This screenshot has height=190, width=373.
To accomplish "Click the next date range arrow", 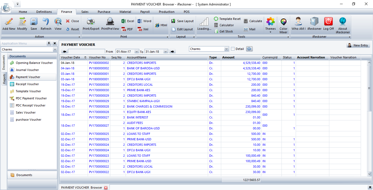I will click(172, 52).
